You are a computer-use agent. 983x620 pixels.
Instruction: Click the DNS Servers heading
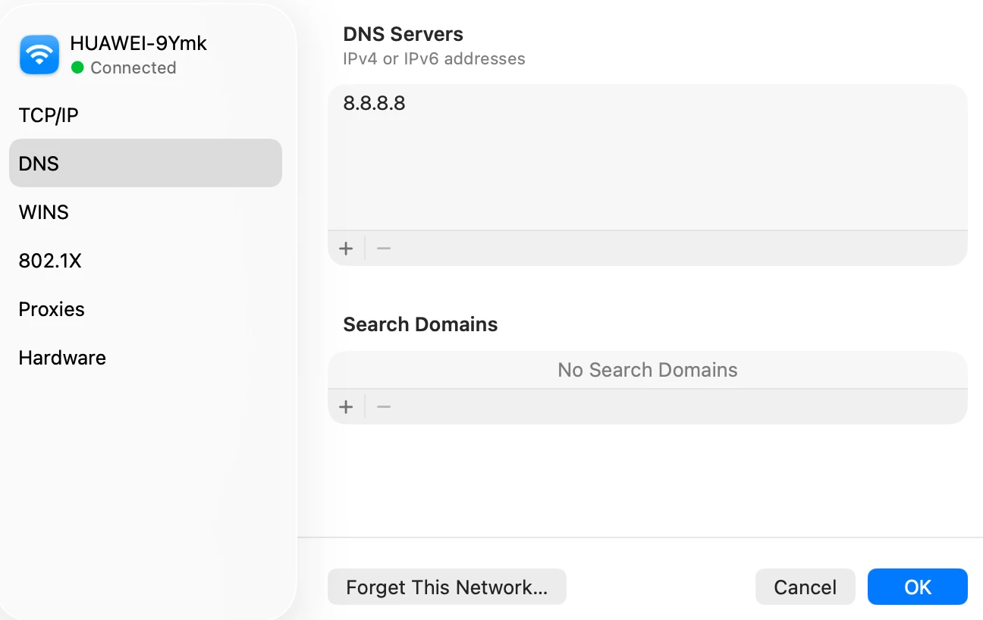[x=404, y=34]
